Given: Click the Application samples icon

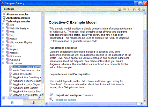Looking at the screenshot, I should click(4, 17).
